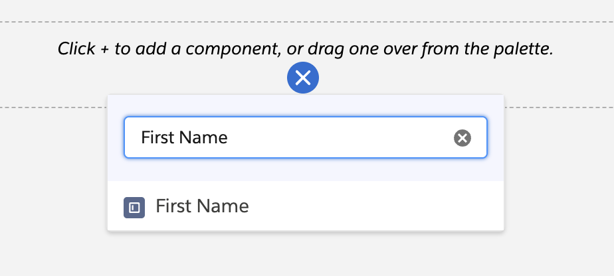614x276 pixels.
Task: Click the blue X button above the popup
Action: click(303, 78)
